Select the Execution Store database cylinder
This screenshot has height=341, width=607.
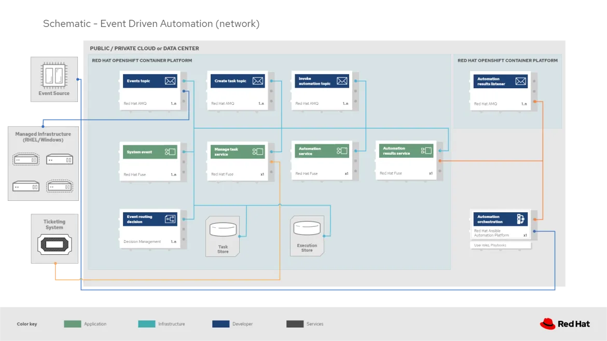[307, 228]
